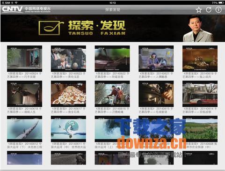The image size is (225, 171).
Task: Select the 《探索发现》20140619 caption
Action: pos(200,75)
